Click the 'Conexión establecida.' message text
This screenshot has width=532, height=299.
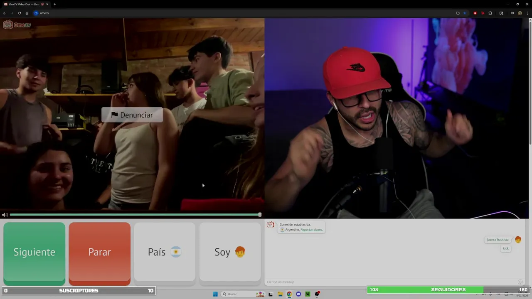coord(295,225)
